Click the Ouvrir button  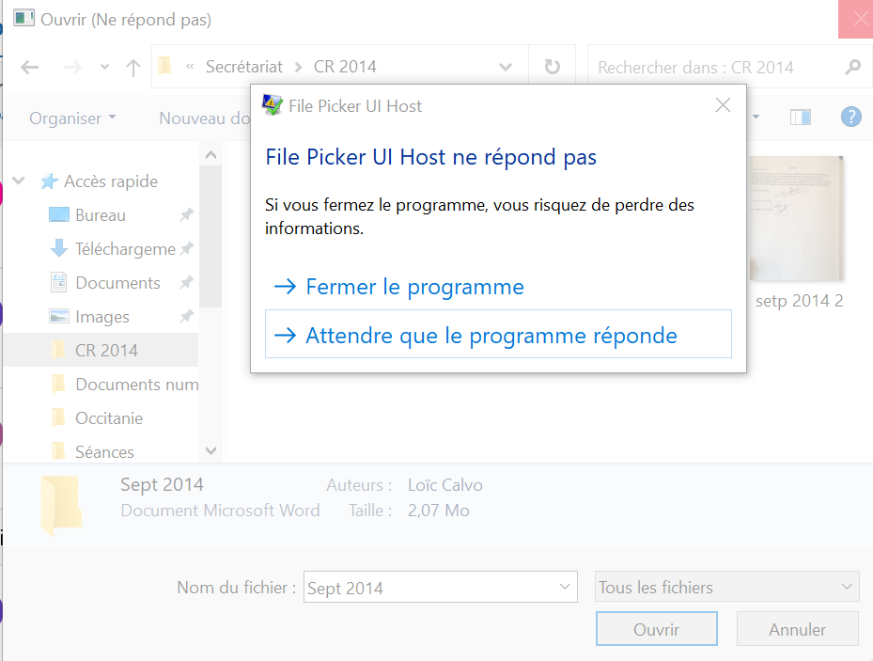click(x=657, y=629)
